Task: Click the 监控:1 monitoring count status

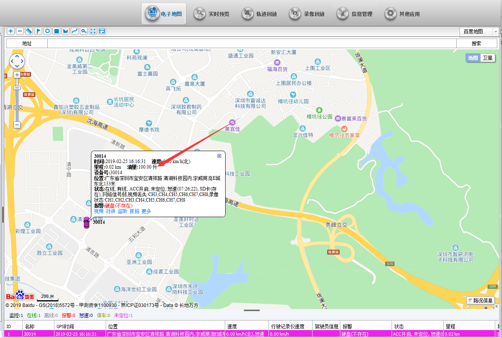Action: pyautogui.click(x=16, y=315)
